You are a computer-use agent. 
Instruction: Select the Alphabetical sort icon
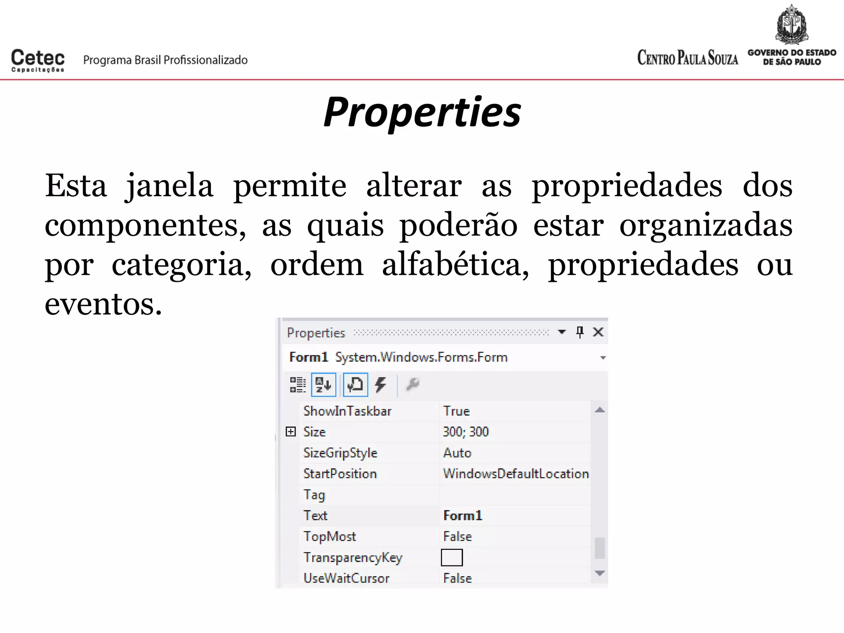(x=324, y=385)
